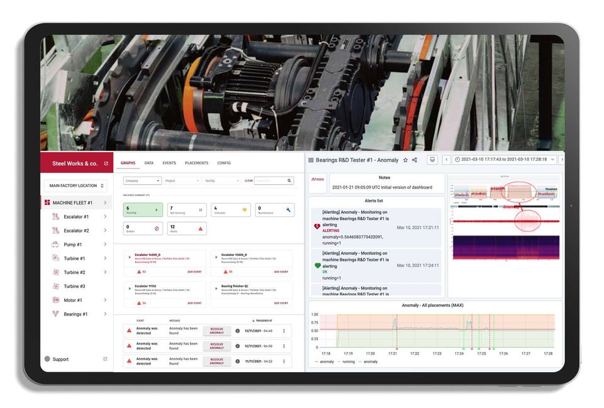Viewport: 604px width, 408px height.
Task: Open the time range picker dropdown
Action: [x=504, y=159]
